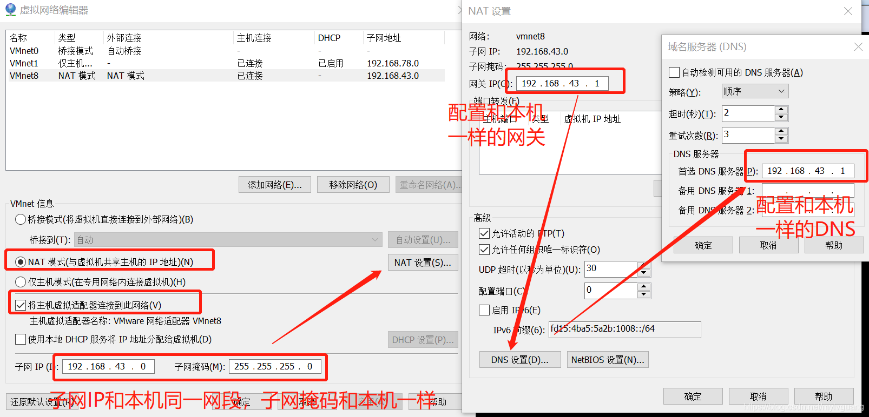Close the NAT 设置 dialog
Image resolution: width=869 pixels, height=417 pixels.
click(848, 11)
